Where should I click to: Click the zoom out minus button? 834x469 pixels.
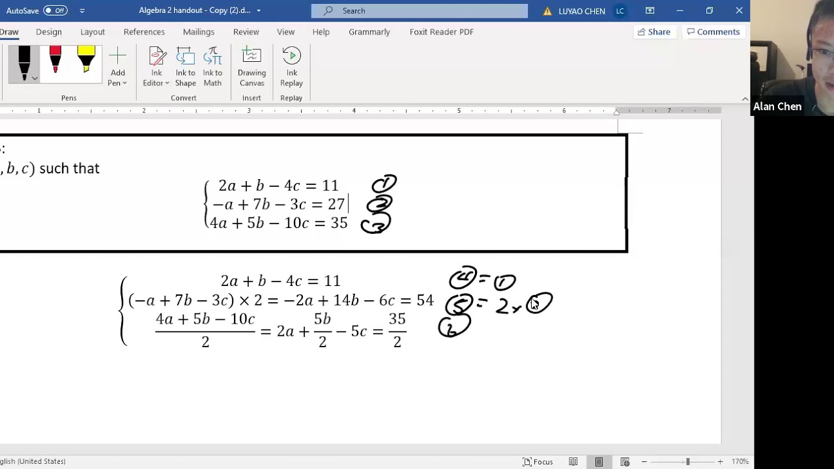[x=644, y=462]
